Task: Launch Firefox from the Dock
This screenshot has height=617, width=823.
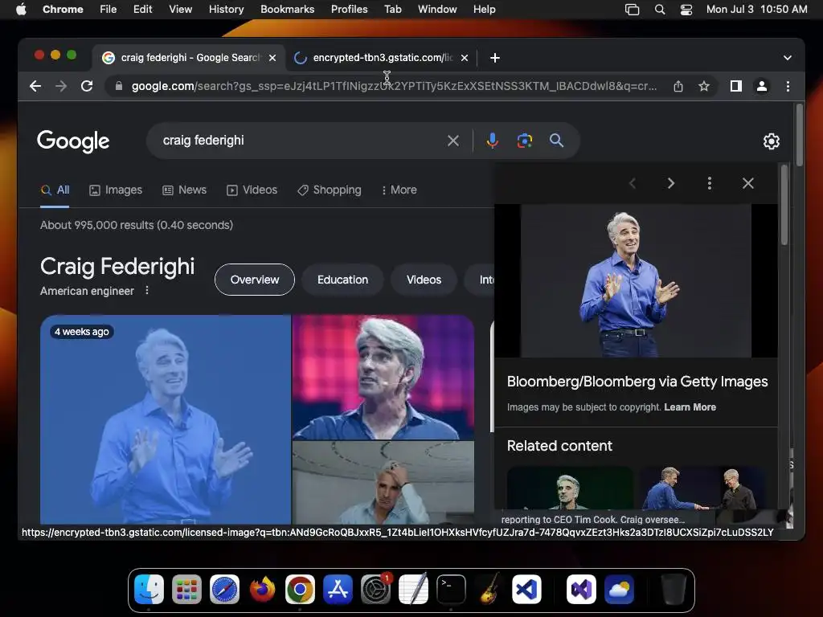Action: (x=263, y=589)
